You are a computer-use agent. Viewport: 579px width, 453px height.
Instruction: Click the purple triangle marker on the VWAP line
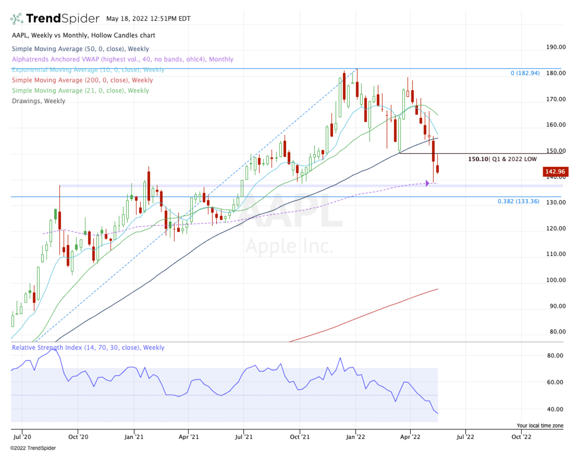[427, 182]
